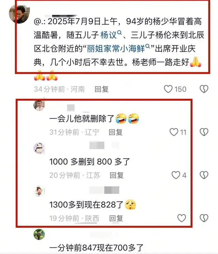Open the green avatar of bottom commenter
The image size is (218, 254).
(x=39, y=234)
